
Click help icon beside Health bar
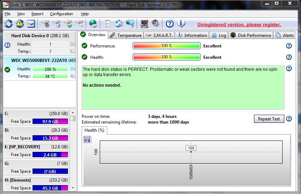289,57
